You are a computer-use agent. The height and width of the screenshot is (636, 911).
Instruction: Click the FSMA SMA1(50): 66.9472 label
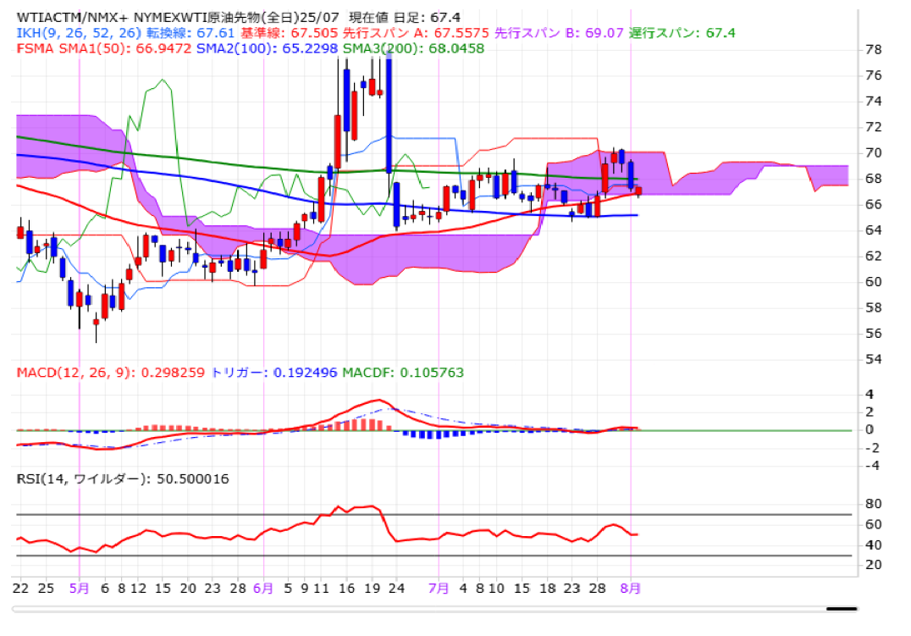coord(104,48)
